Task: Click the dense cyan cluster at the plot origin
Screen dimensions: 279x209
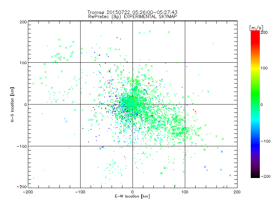Action: [x=131, y=103]
